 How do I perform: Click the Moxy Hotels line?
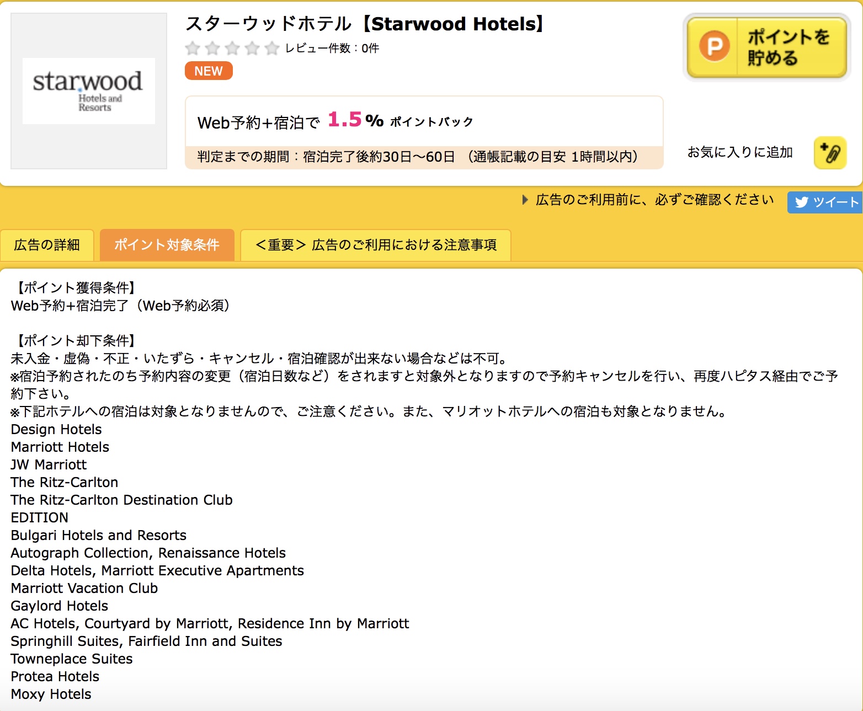point(51,694)
